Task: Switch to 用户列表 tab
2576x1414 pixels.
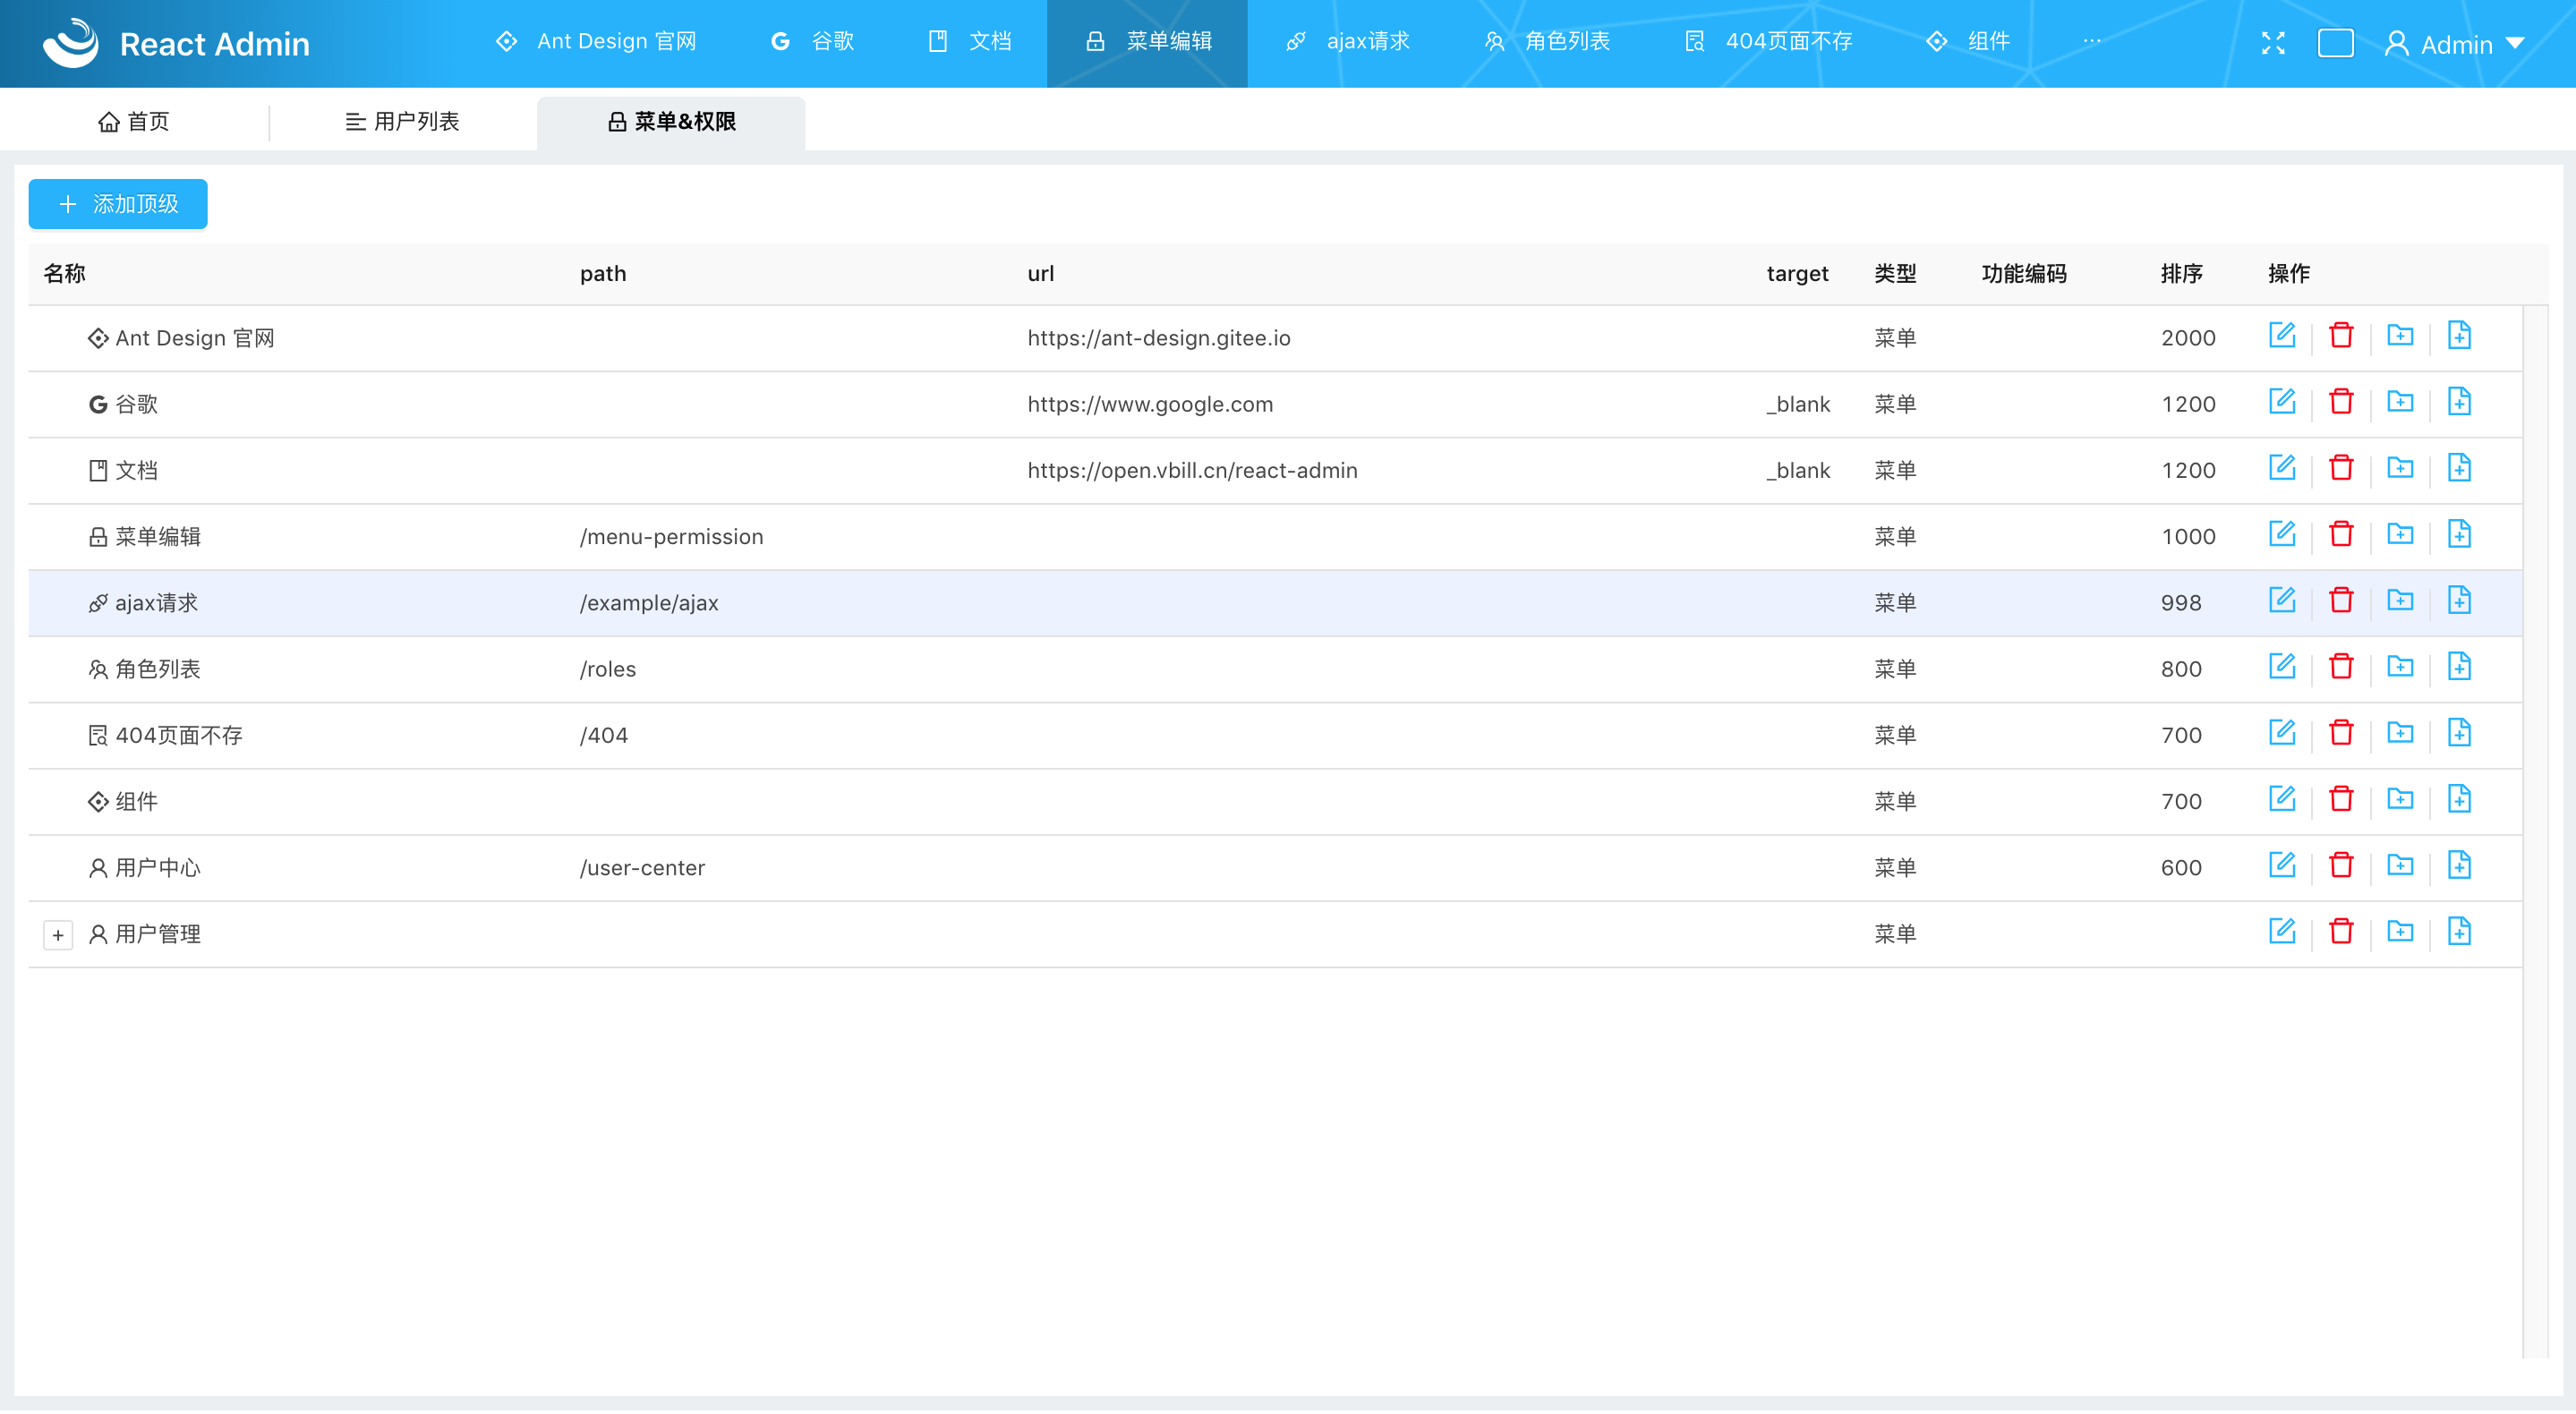Action: point(402,121)
